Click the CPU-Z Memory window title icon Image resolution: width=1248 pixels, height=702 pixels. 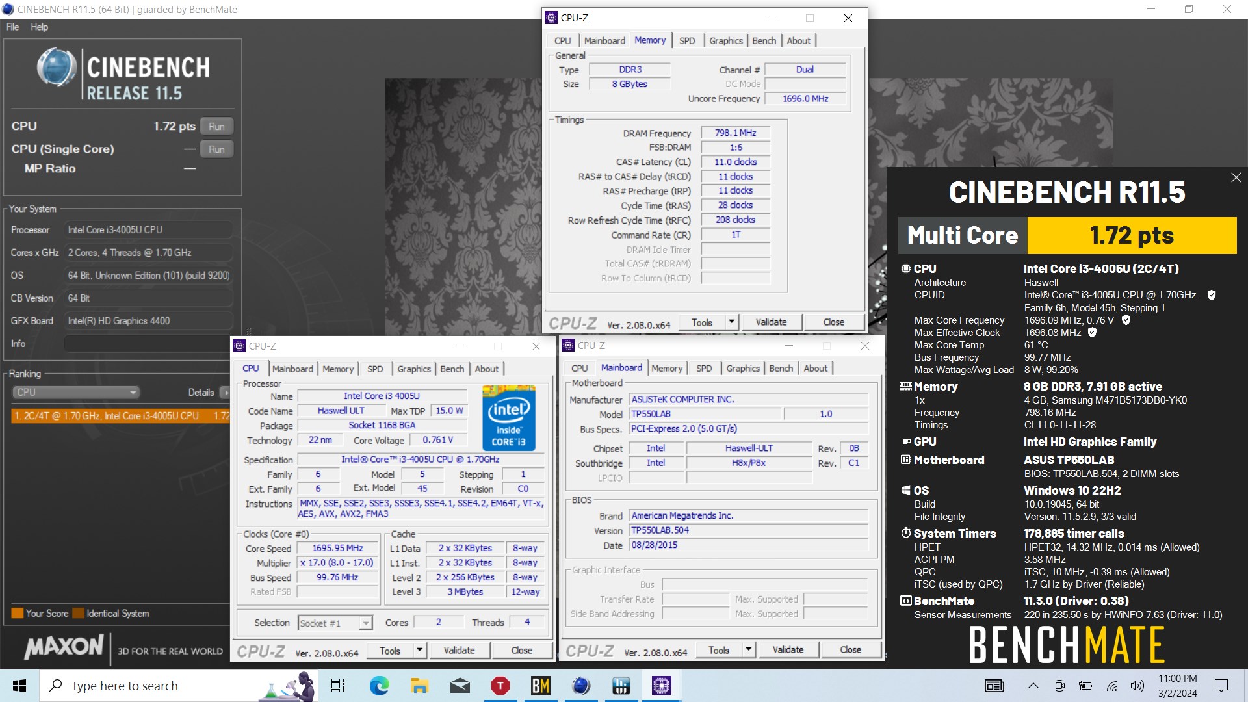(x=551, y=18)
